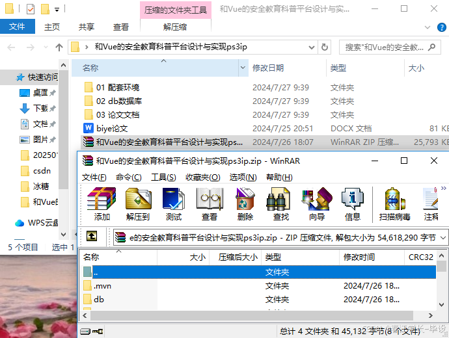This screenshot has height=338, width=449.
Task: Open WinRAR 命令(C) menu
Action: pos(129,177)
